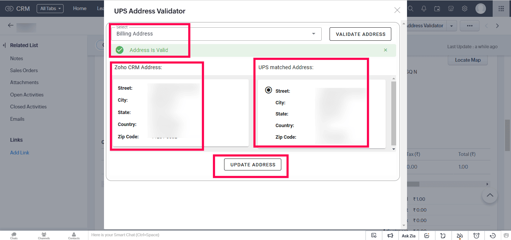511x240 pixels.
Task: Click the Ask Zia button
Action: coord(409,236)
